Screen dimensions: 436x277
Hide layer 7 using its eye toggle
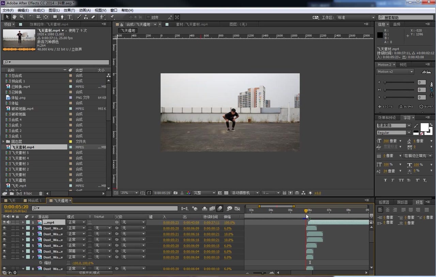tap(4, 257)
